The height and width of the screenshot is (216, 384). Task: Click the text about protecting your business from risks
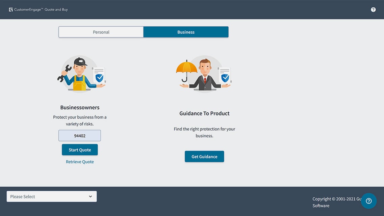80,120
